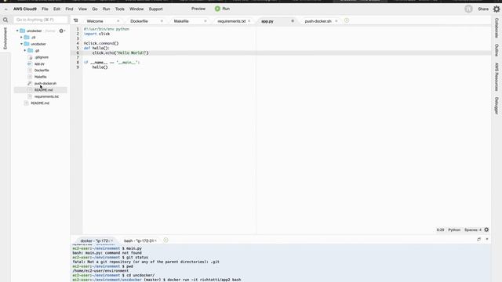Open the Debugger side panel
502x282 pixels.
[497, 106]
